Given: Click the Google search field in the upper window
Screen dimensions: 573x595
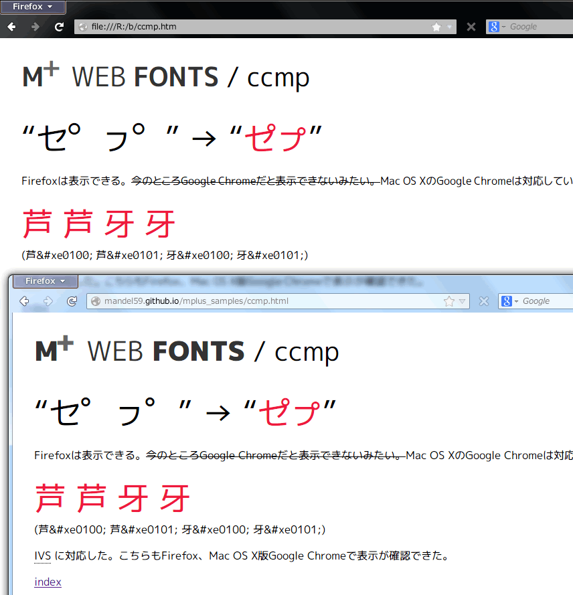Looking at the screenshot, I should (541, 27).
